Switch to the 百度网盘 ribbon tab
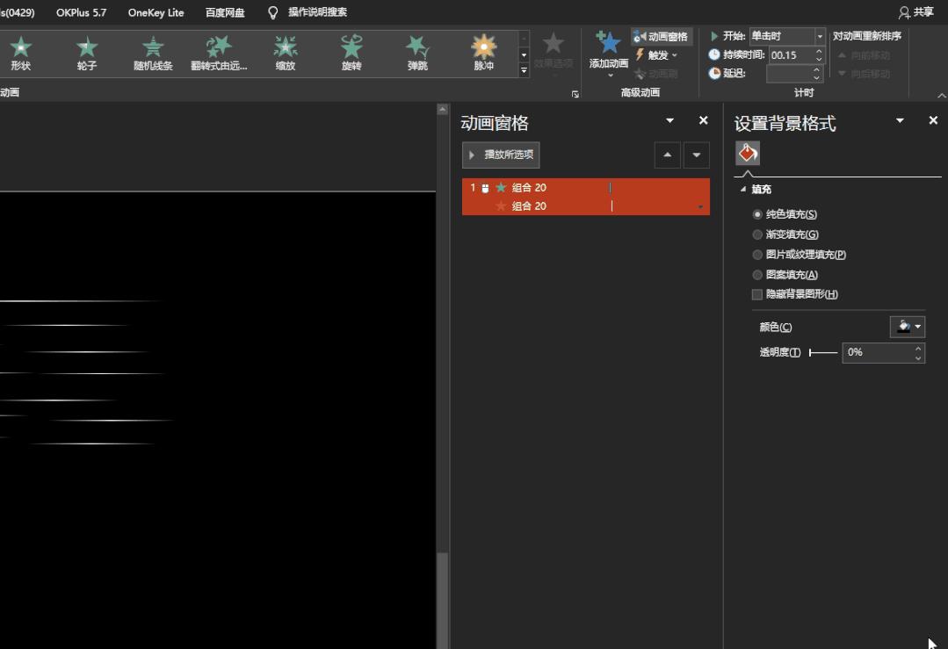 [225, 12]
